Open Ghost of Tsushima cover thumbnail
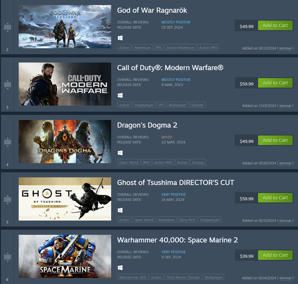298x284 pixels. [x=65, y=199]
